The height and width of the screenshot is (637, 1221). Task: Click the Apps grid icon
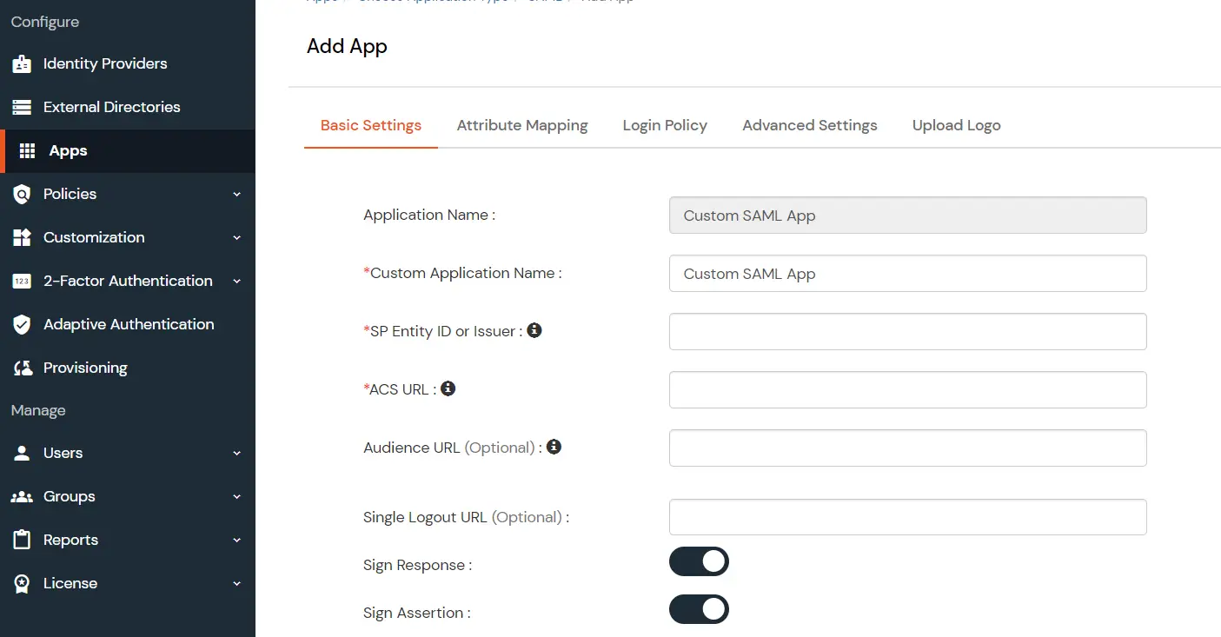tap(27, 151)
